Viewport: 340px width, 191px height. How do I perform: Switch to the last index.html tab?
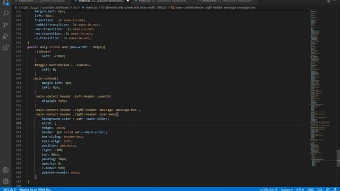[225, 1]
